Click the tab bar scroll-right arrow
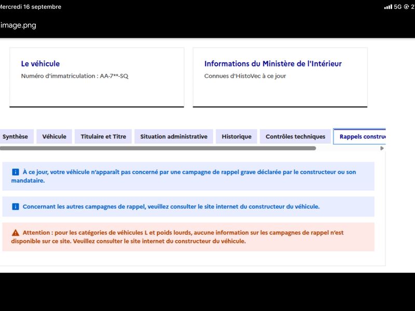 pyautogui.click(x=382, y=148)
